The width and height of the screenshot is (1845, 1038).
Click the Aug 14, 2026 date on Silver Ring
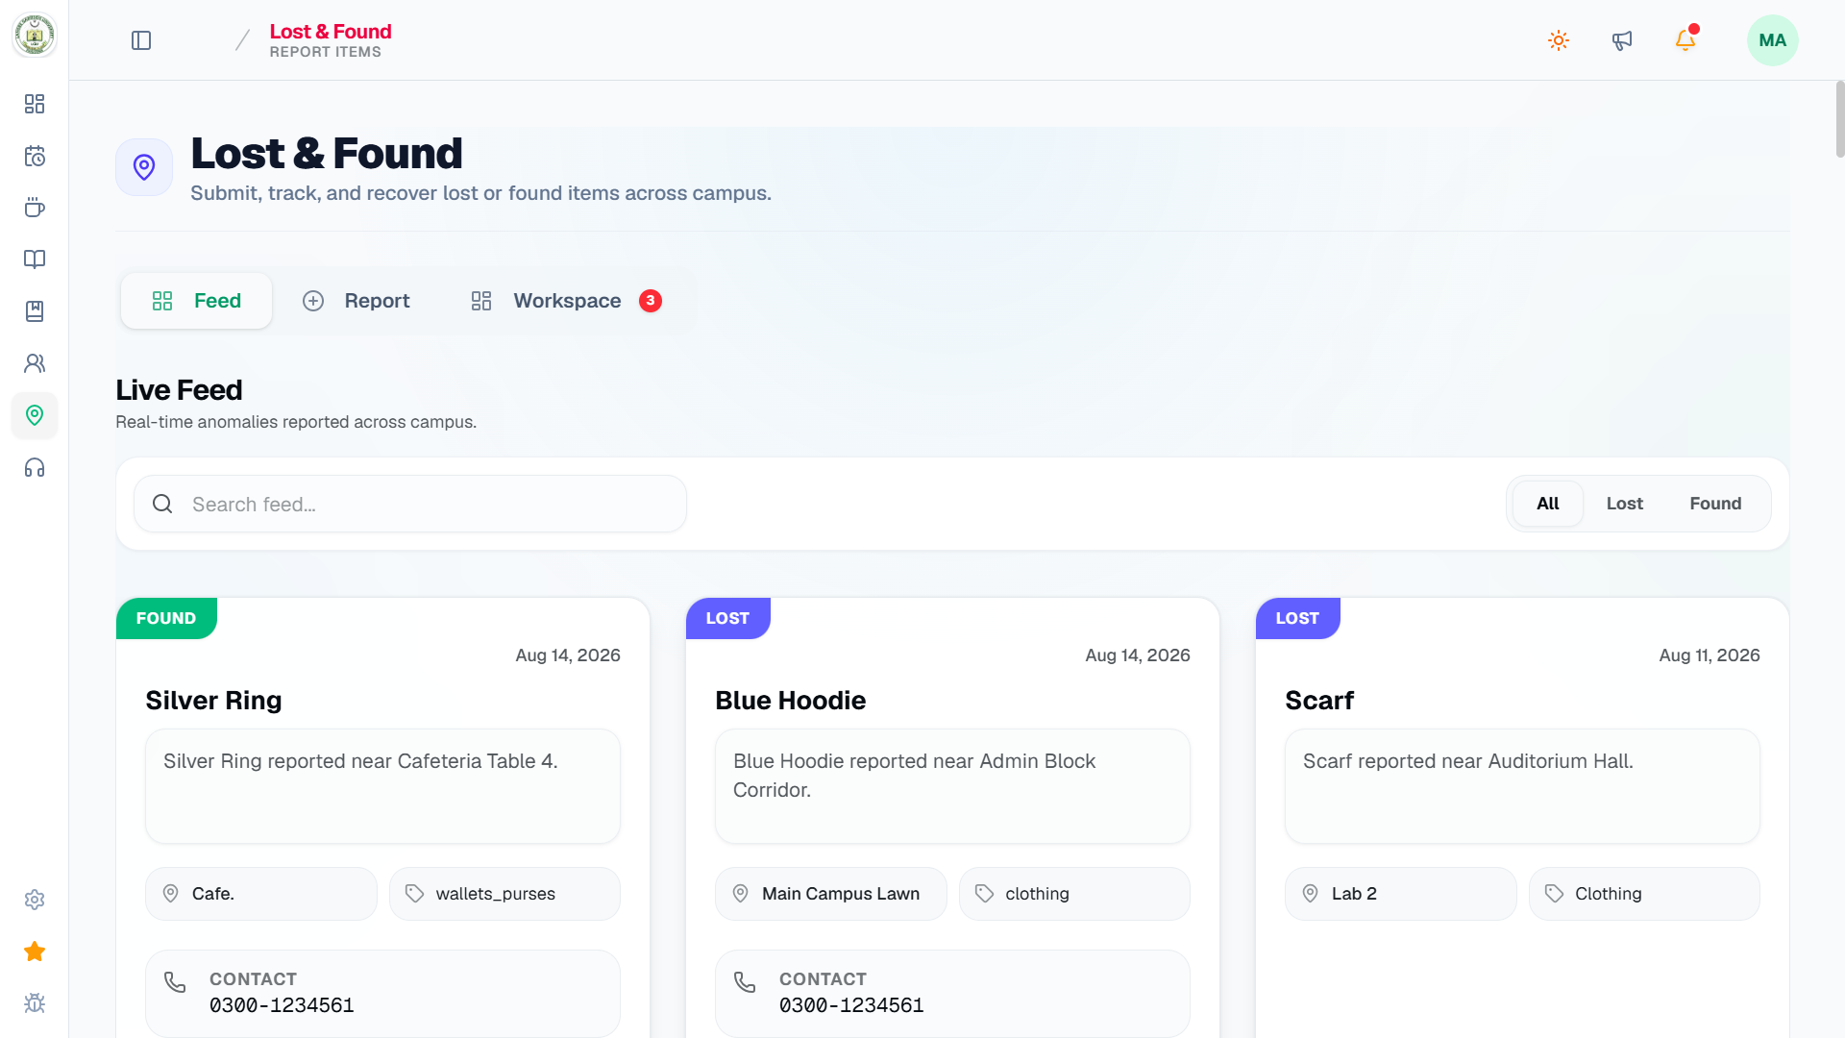tap(568, 655)
